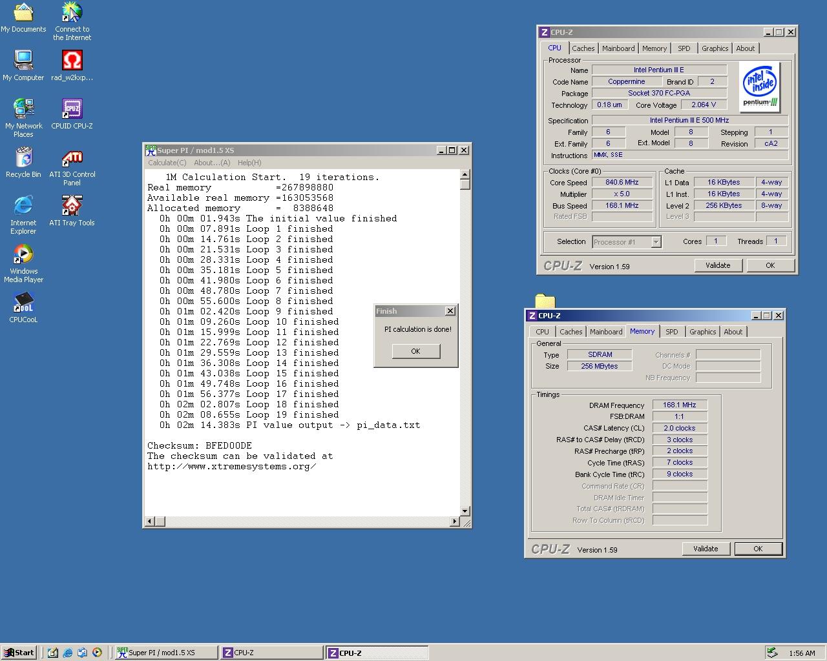Switch to Graphics tab in lower CPU-Z window
The height and width of the screenshot is (661, 827).
703,332
